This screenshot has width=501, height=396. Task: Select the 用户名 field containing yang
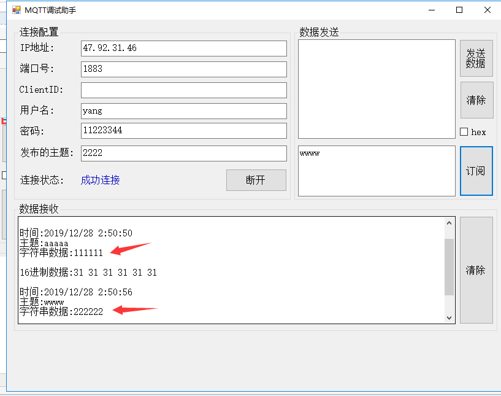(x=184, y=111)
